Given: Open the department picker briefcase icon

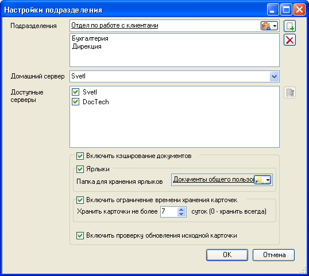Looking at the screenshot, I should pos(269,26).
